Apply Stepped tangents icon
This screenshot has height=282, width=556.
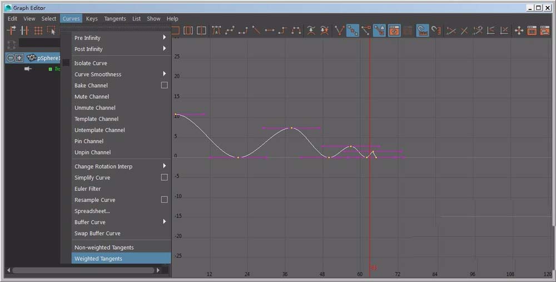(x=282, y=31)
